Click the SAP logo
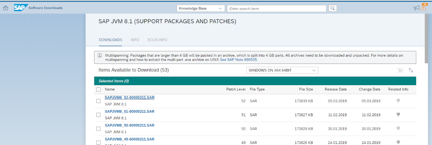 21,8
